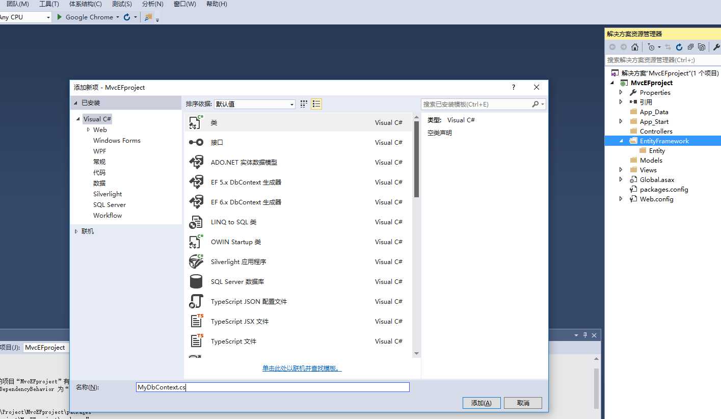
Task: Open Properties wrench icon in Solution Explorer
Action: pyautogui.click(x=716, y=47)
